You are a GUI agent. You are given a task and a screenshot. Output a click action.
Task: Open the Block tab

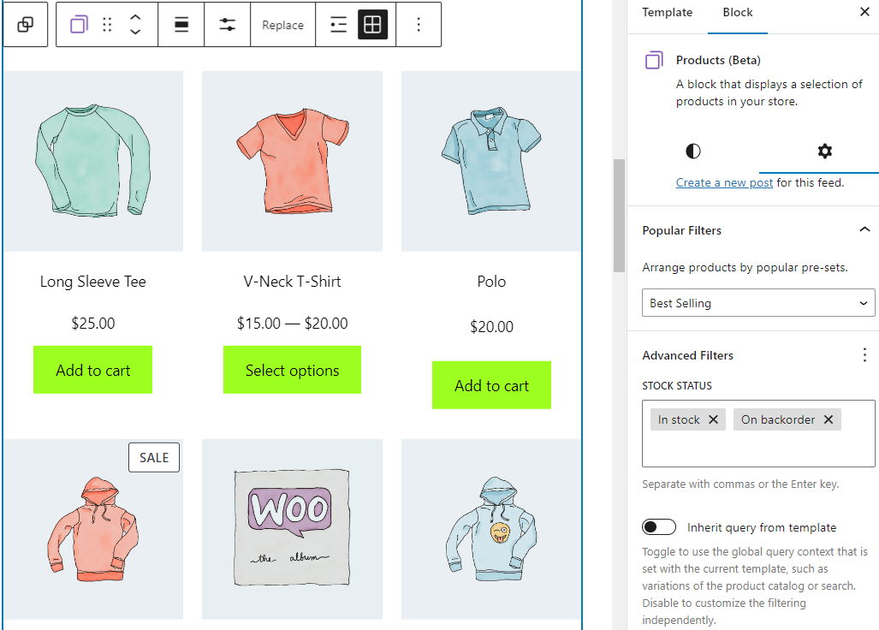[x=737, y=13]
